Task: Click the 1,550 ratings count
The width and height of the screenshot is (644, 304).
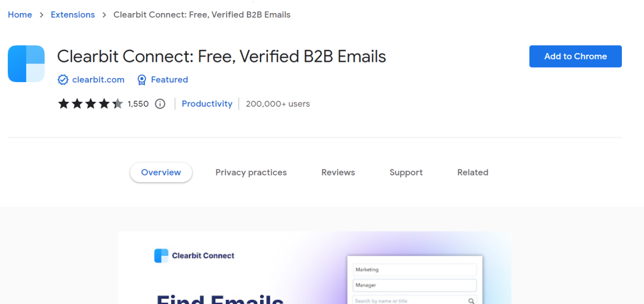Action: click(138, 104)
